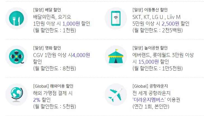Click the smartphone Wi-Fi mobile icon
Image resolution: width=204 pixels, height=116 pixels.
pyautogui.click(x=116, y=18)
